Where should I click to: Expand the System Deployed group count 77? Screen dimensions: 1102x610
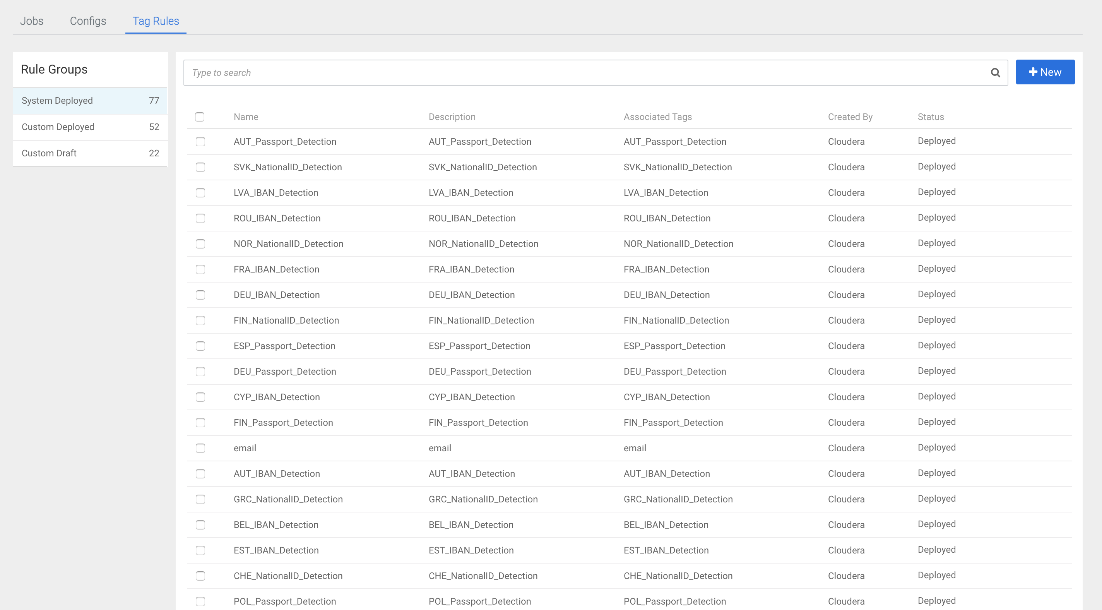90,100
